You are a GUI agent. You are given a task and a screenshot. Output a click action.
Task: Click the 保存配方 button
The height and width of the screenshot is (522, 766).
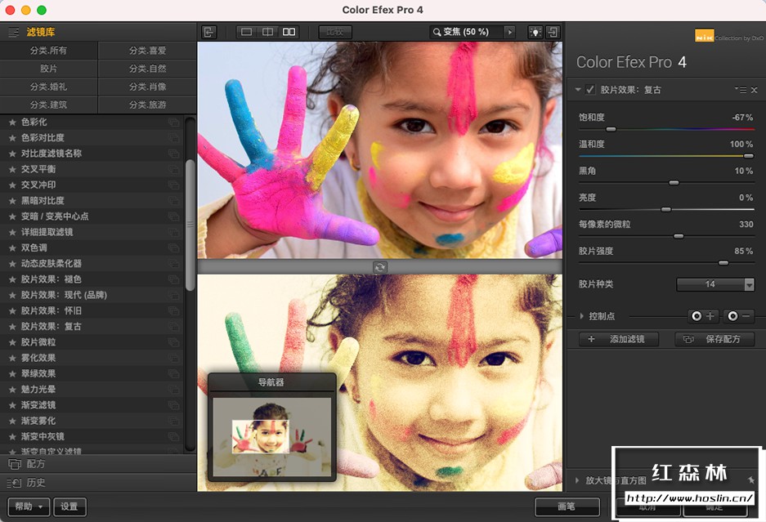[x=714, y=339]
